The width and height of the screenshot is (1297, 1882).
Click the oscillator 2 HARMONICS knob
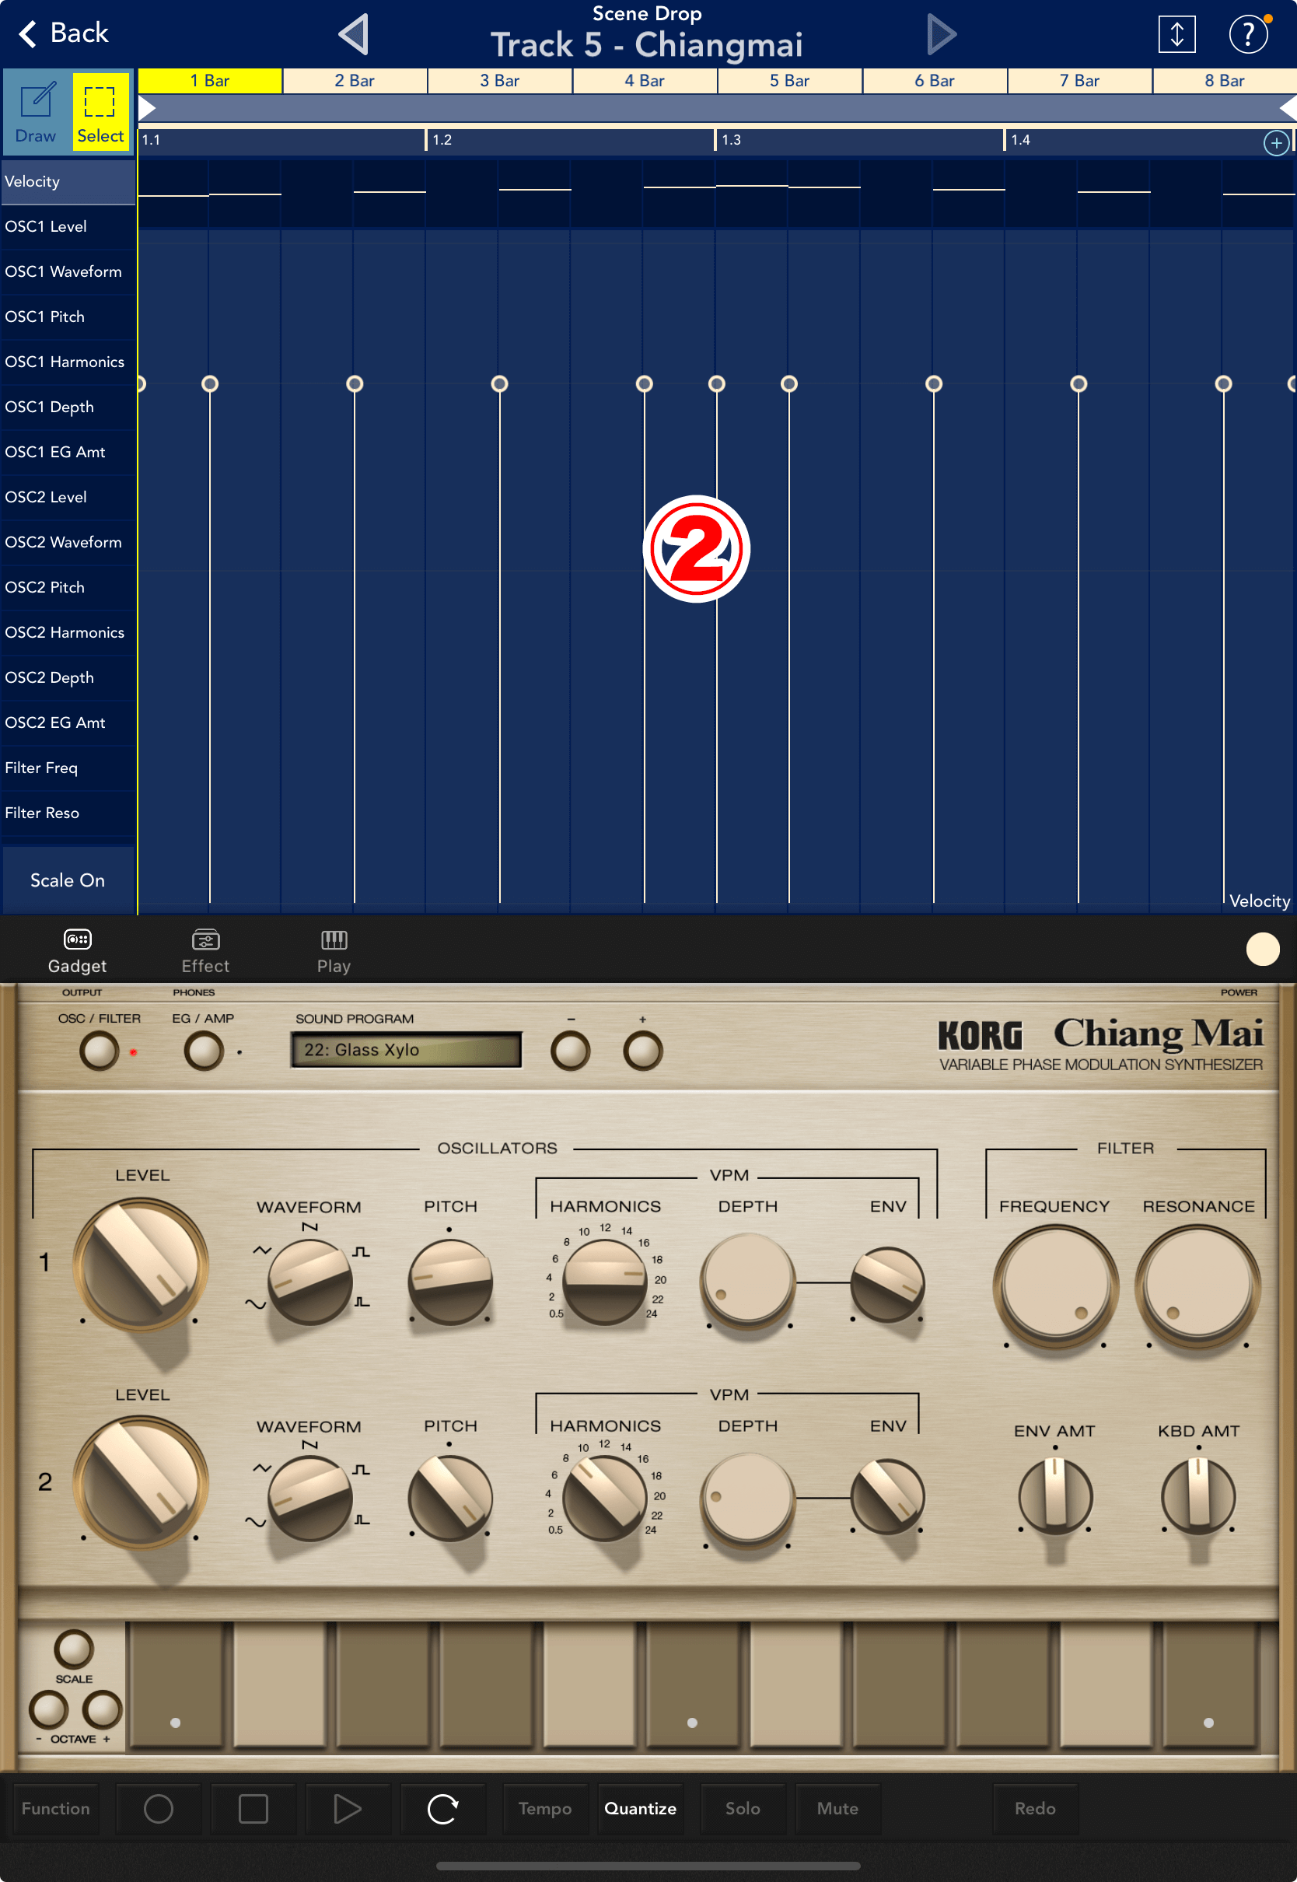coord(605,1499)
